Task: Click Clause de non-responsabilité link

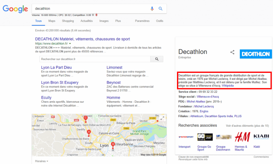Action: [193, 157]
